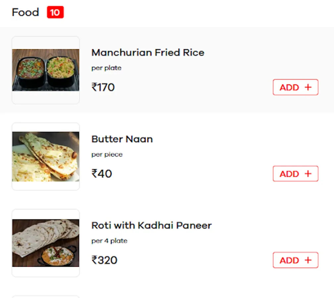Click the ₹320 price label
This screenshot has width=334, height=298.
coord(104,260)
